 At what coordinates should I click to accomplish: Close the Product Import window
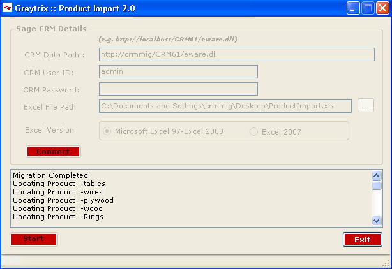pyautogui.click(x=383, y=8)
